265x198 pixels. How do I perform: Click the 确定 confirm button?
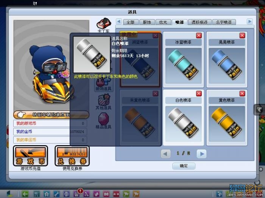[x=184, y=166]
